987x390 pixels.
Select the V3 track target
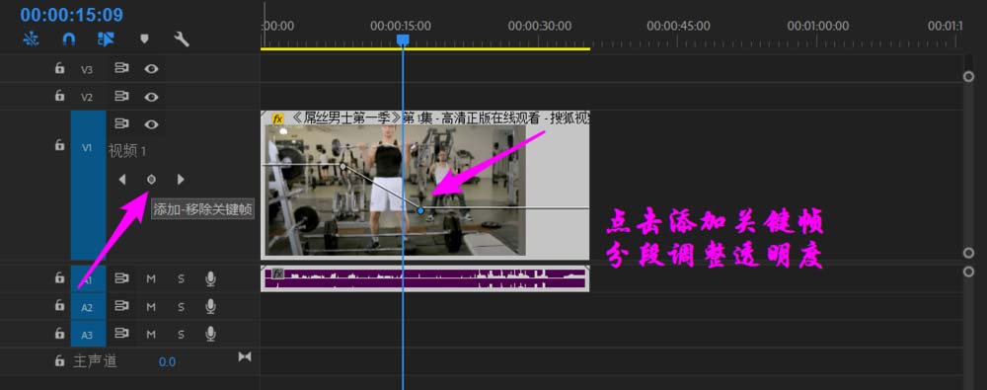point(87,69)
